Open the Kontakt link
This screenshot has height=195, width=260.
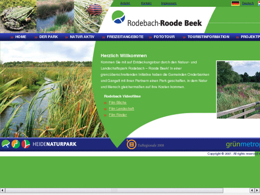click(x=146, y=3)
